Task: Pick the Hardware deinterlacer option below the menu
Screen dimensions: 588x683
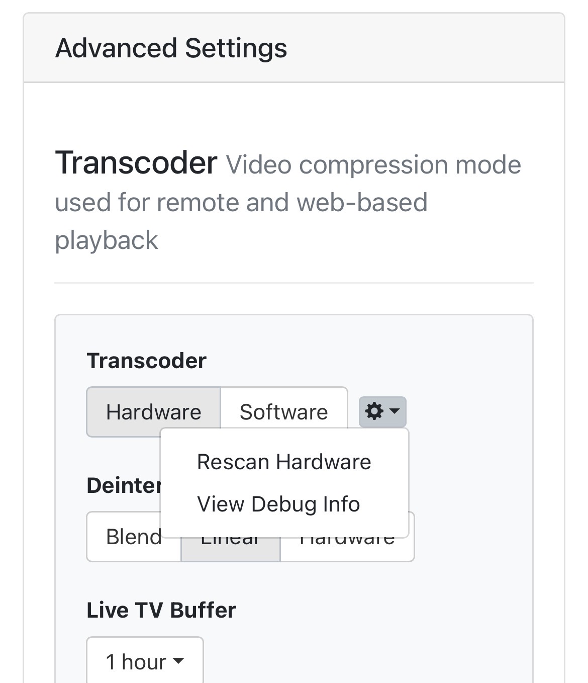Action: [x=347, y=548]
